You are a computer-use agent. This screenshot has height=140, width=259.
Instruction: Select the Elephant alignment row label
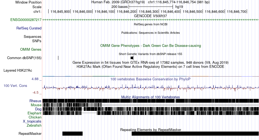click(34, 113)
